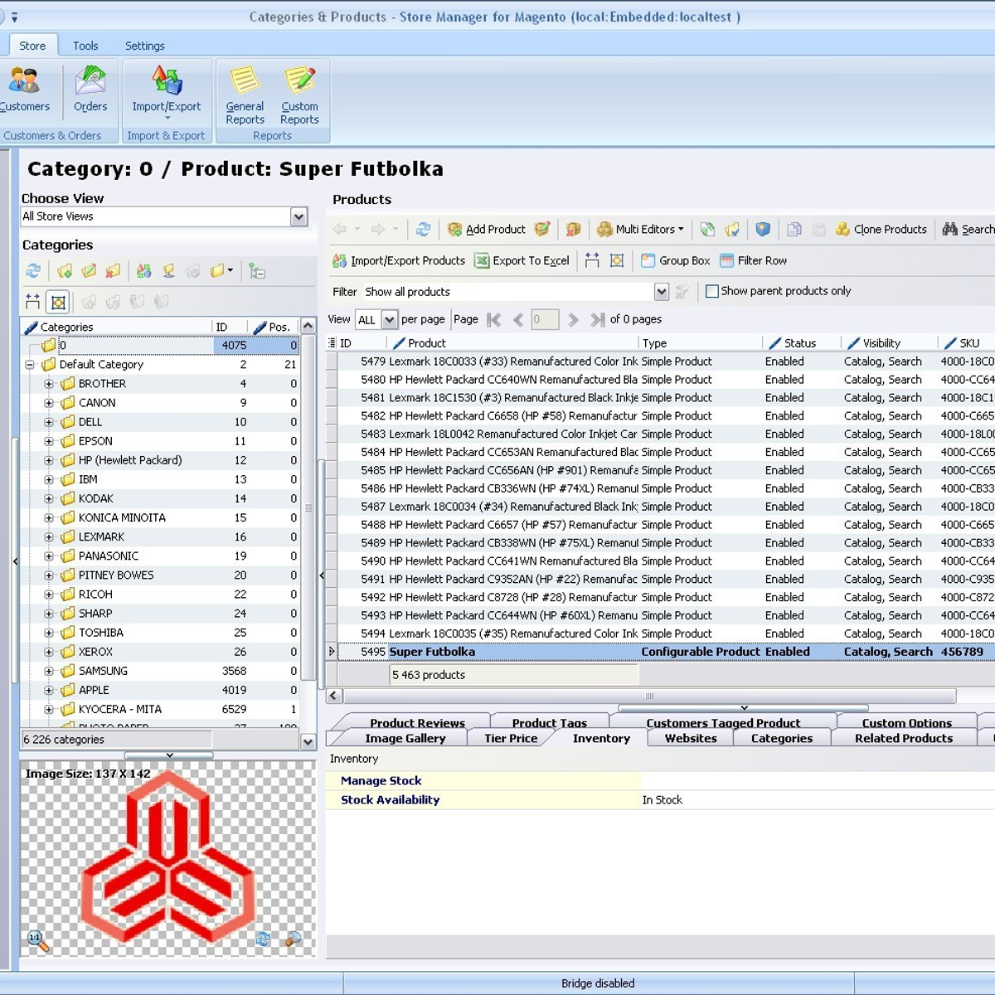The width and height of the screenshot is (995, 995).
Task: Collapse the Default Category tree node
Action: pyautogui.click(x=30, y=365)
